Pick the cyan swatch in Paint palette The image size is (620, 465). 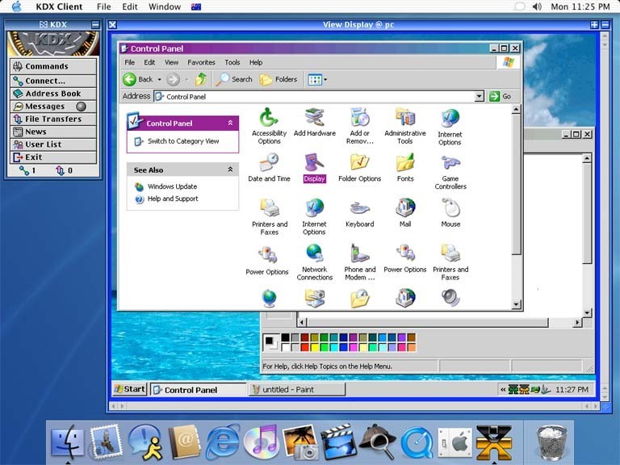[333, 347]
